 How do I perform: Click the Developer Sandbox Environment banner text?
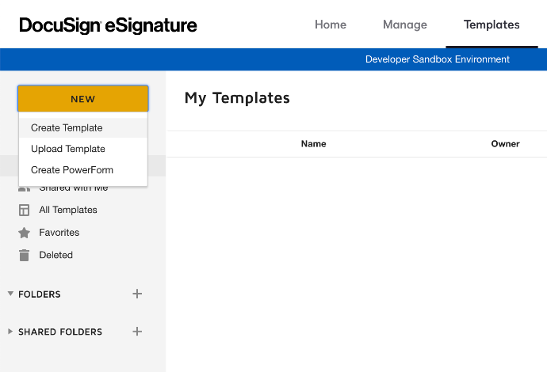click(438, 59)
